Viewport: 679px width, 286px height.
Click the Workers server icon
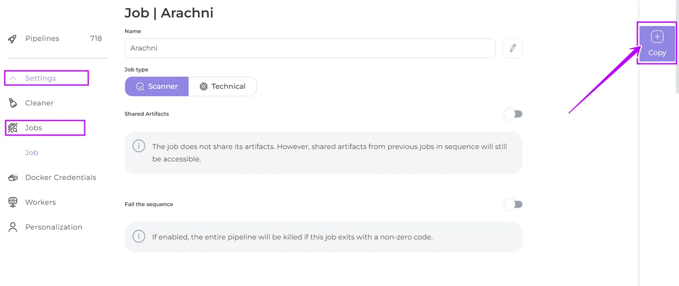(13, 202)
